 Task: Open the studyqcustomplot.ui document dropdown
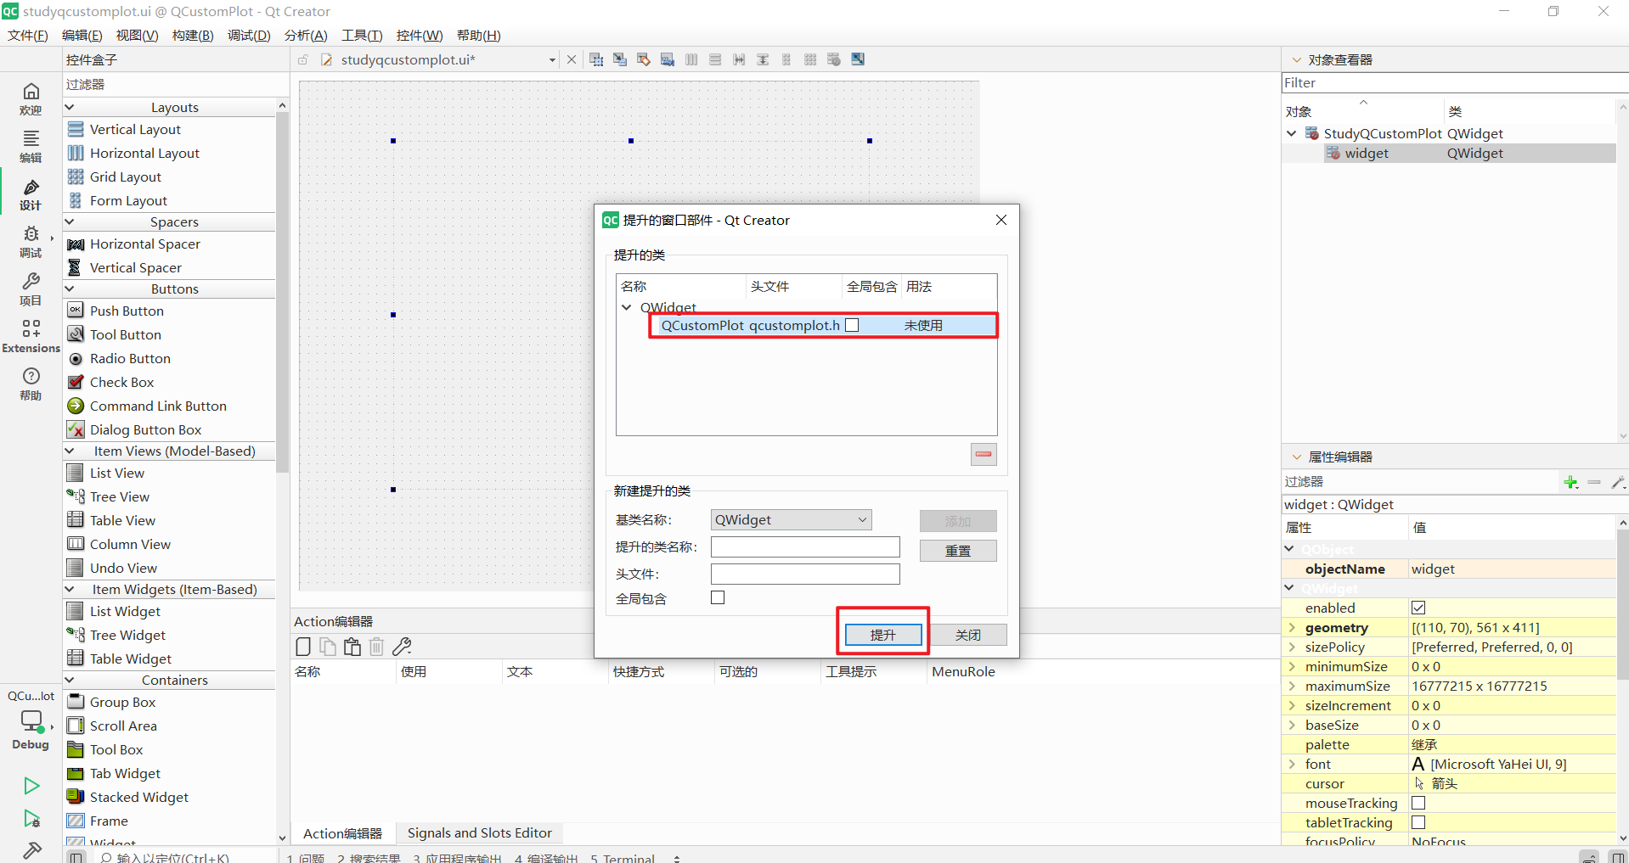pyautogui.click(x=552, y=60)
